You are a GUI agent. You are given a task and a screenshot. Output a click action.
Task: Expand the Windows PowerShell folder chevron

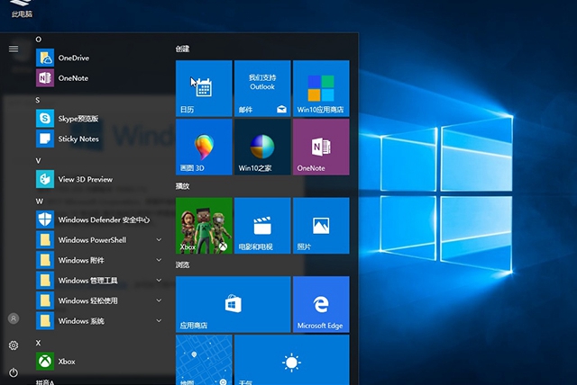(x=159, y=239)
